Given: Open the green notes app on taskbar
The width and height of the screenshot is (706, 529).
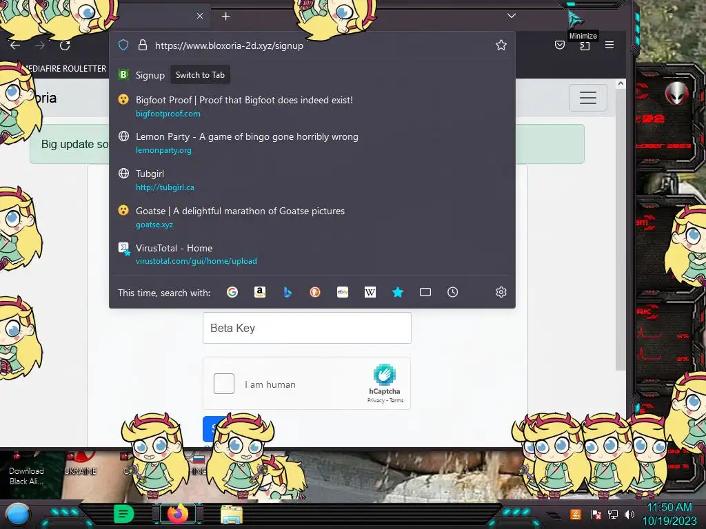Looking at the screenshot, I should pos(124,514).
